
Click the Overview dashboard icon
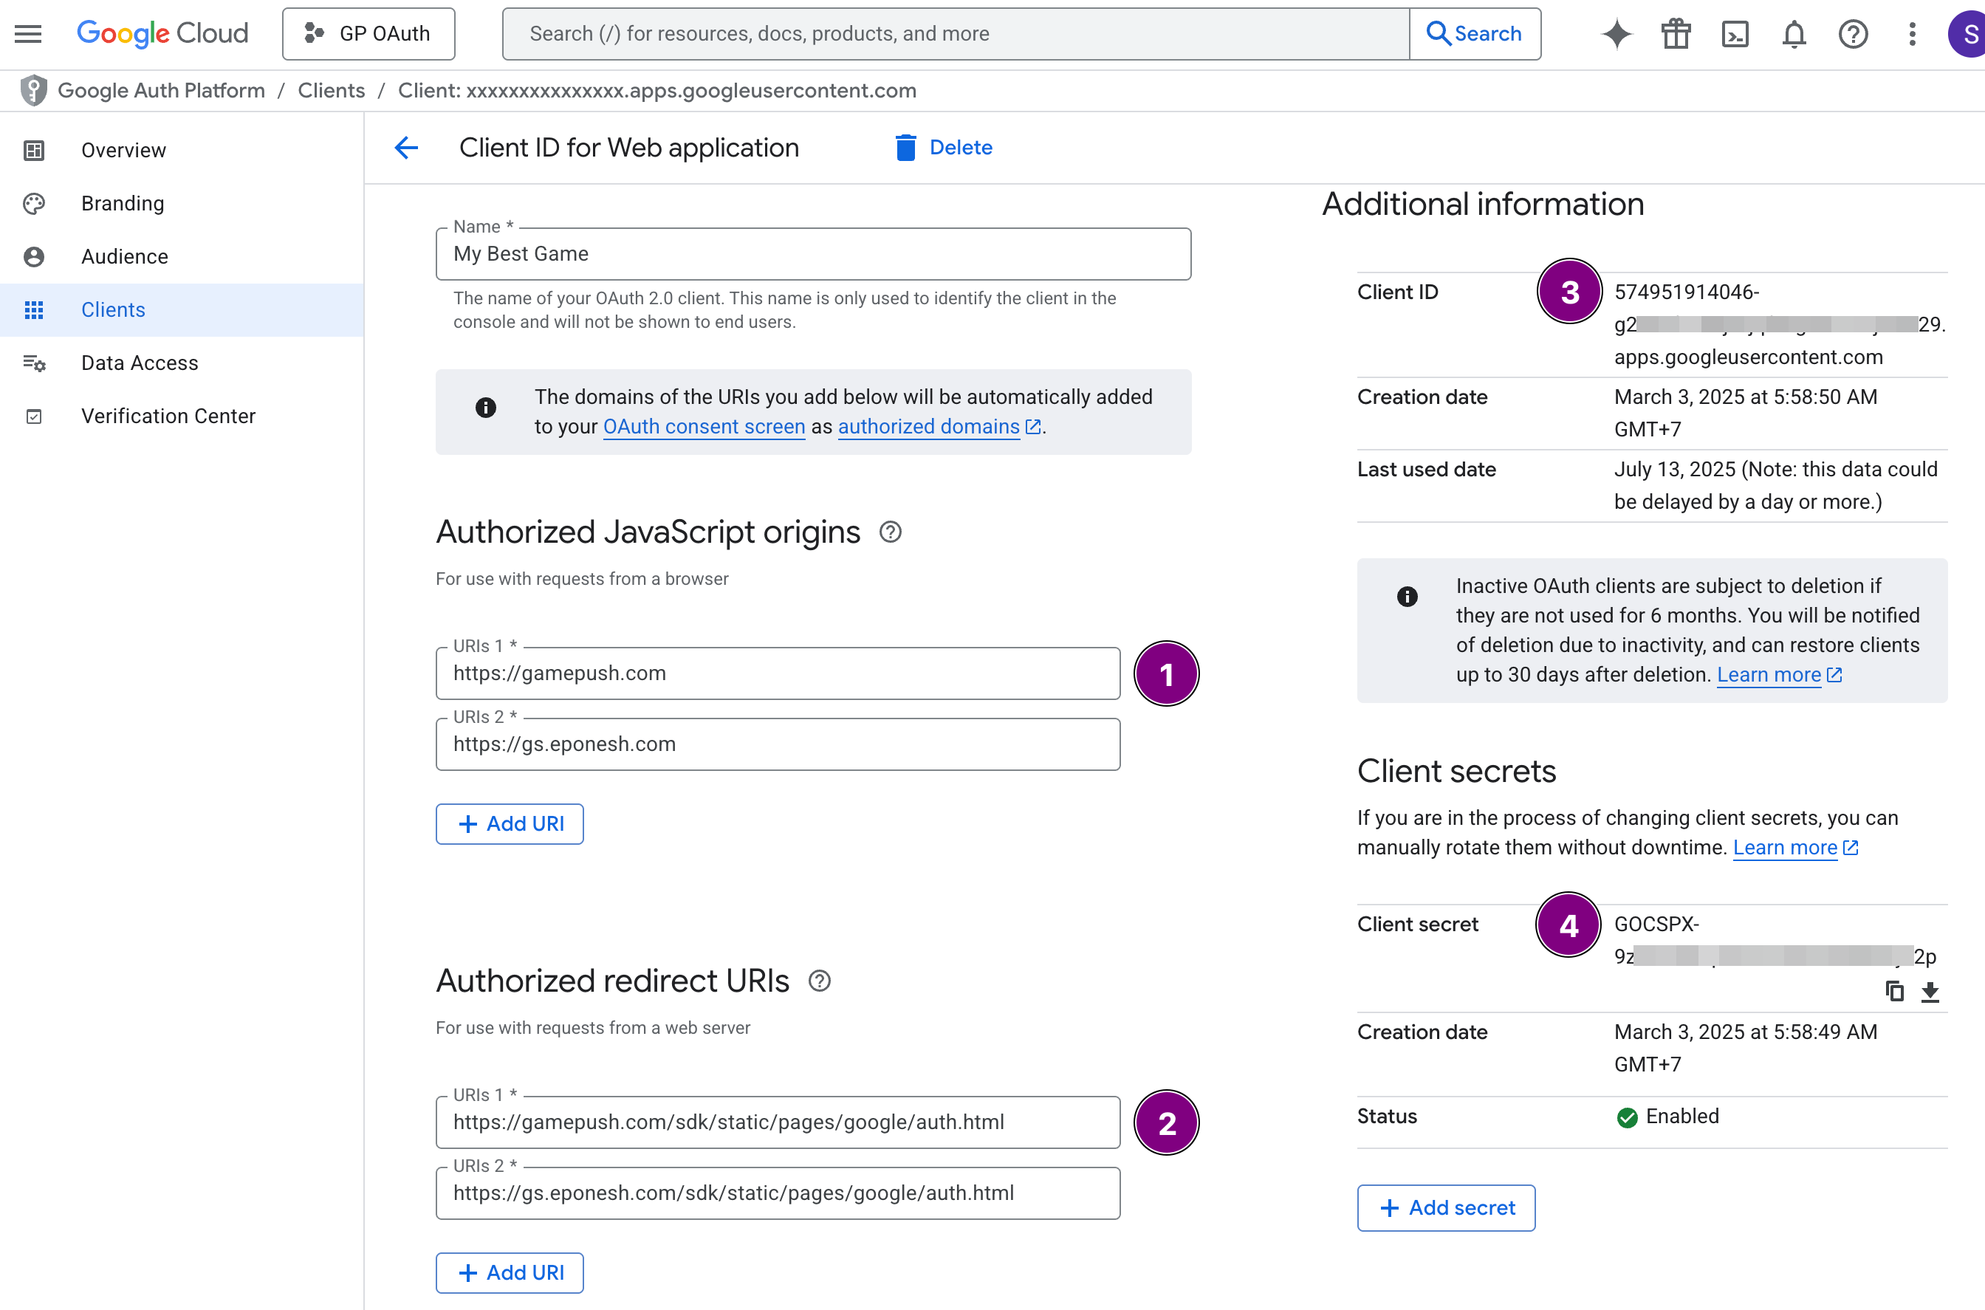point(33,151)
